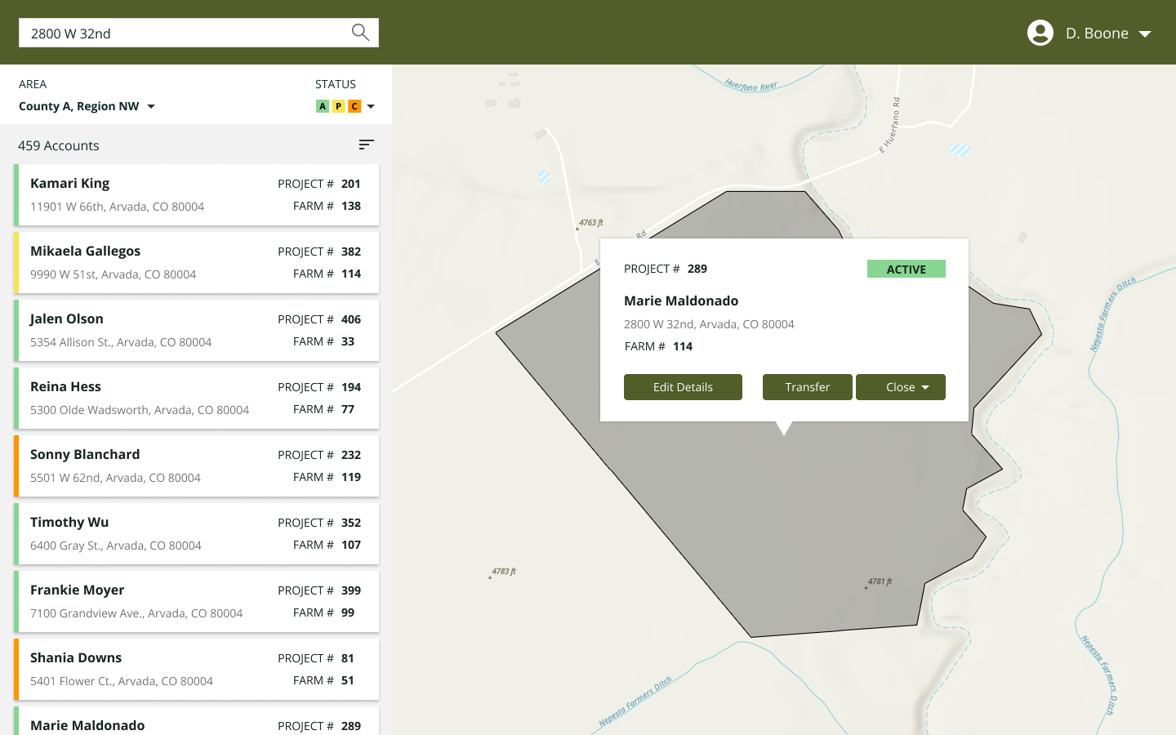This screenshot has height=735, width=1176.
Task: Click the Transfer button
Action: 807,387
